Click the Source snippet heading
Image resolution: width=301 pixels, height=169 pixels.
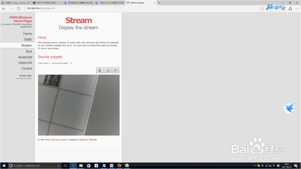tap(50, 57)
